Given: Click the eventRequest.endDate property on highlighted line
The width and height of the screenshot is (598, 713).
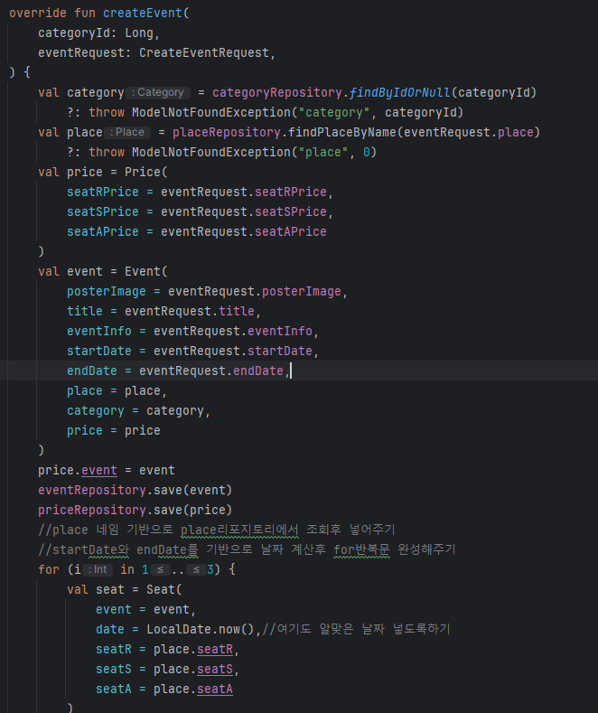Looking at the screenshot, I should click(258, 371).
